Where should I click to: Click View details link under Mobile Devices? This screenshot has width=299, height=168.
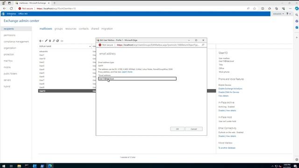223,96
